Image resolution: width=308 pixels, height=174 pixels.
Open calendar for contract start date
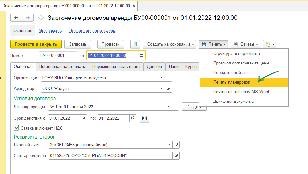[x=84, y=118]
